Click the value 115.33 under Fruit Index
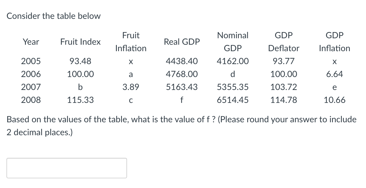Image resolution: width=366 pixels, height=188 pixels. (80, 100)
